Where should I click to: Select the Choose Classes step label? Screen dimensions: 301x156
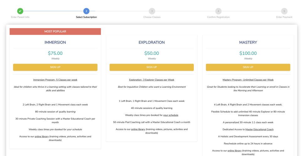tap(152, 17)
